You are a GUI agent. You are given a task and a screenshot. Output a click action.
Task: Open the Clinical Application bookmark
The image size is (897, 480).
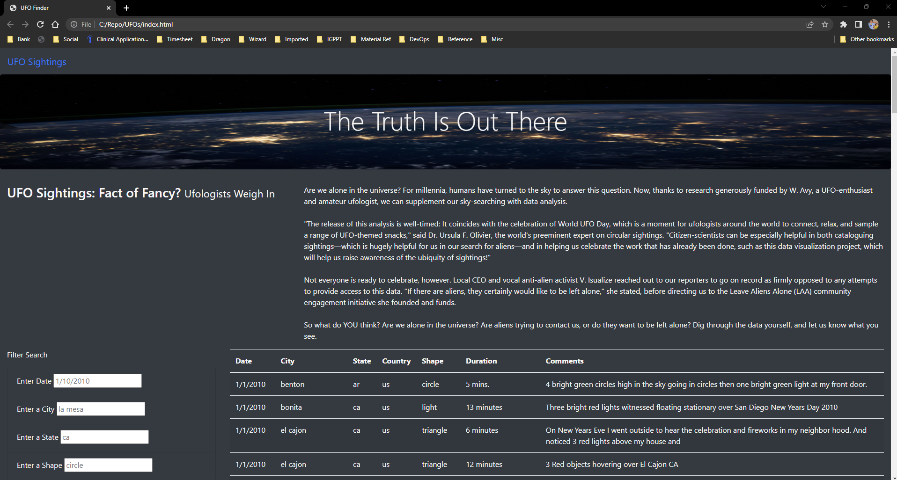118,39
